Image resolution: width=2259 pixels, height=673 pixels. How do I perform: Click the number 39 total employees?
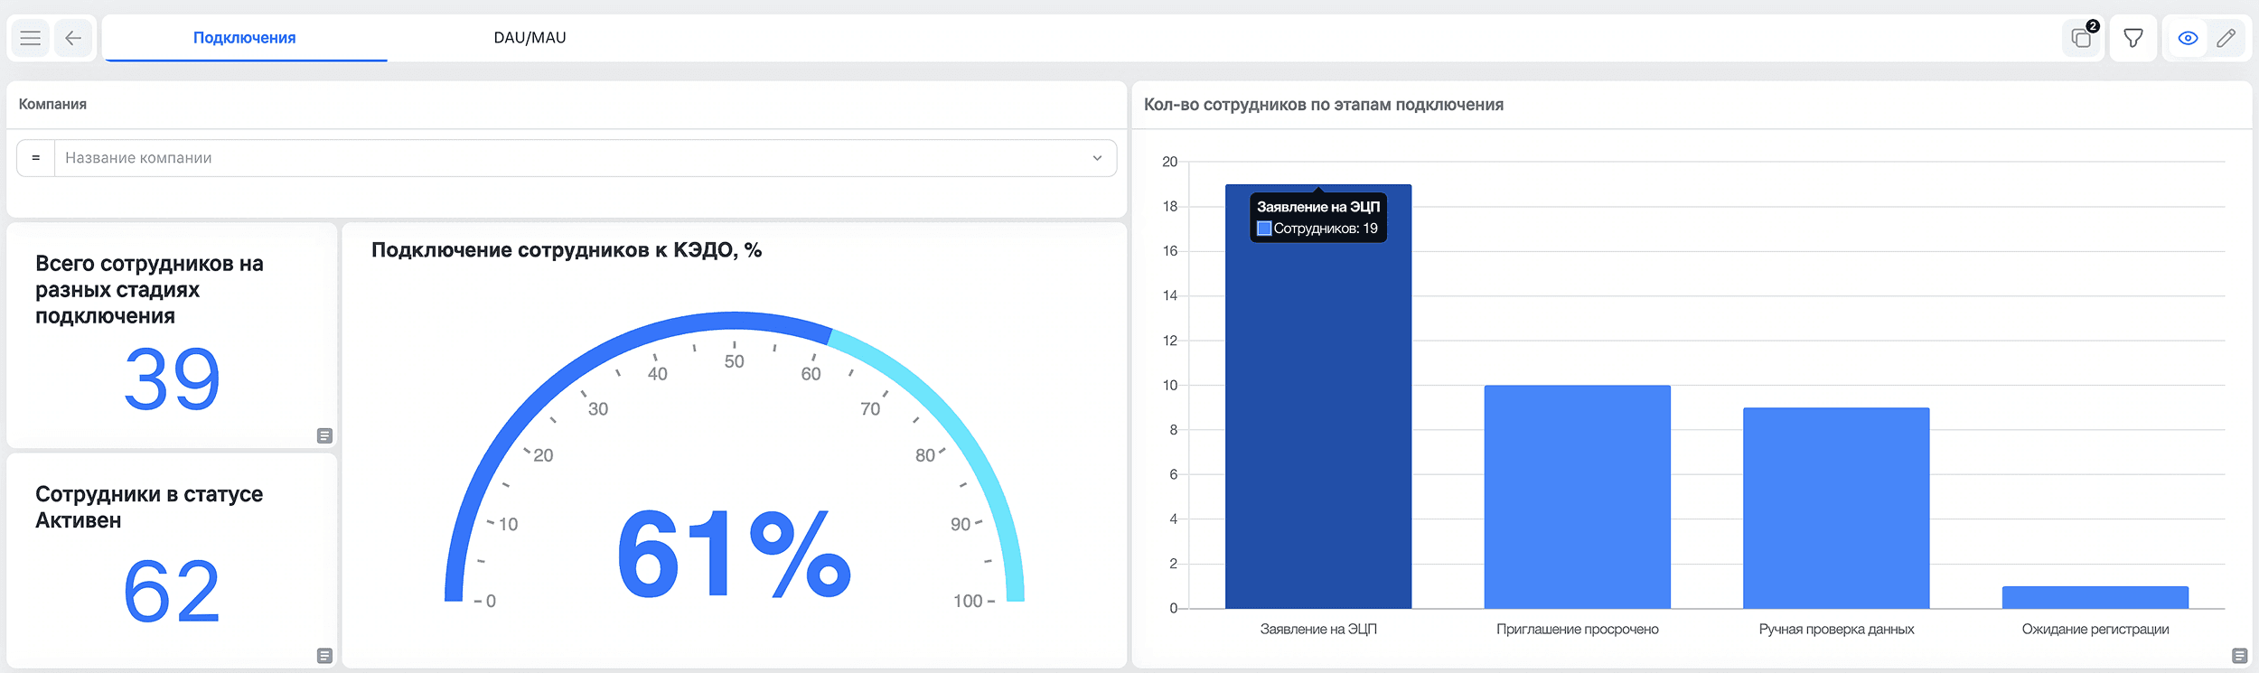click(172, 379)
